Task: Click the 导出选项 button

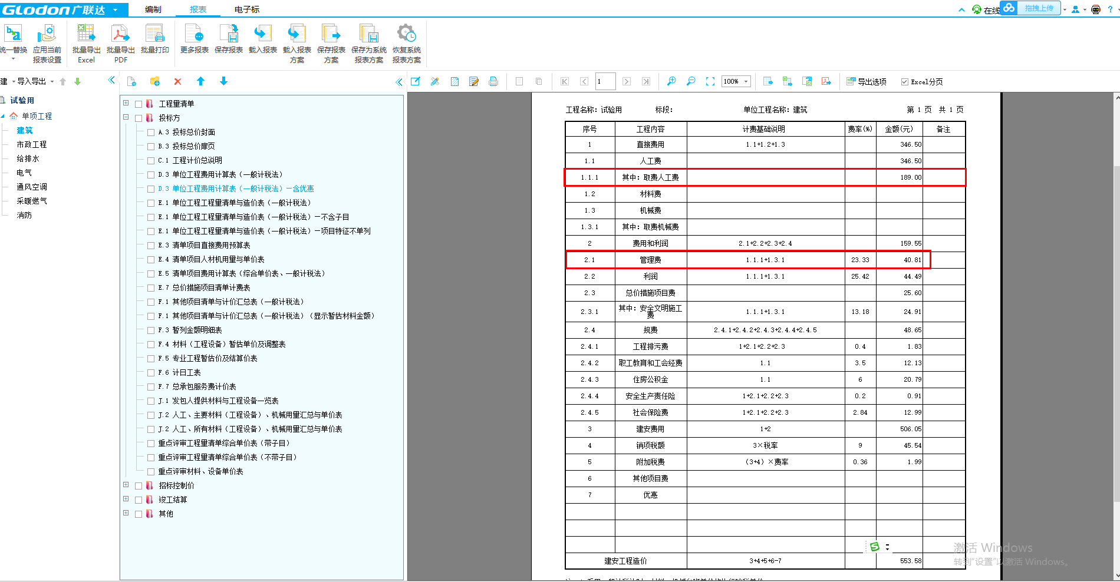Action: 867,81
